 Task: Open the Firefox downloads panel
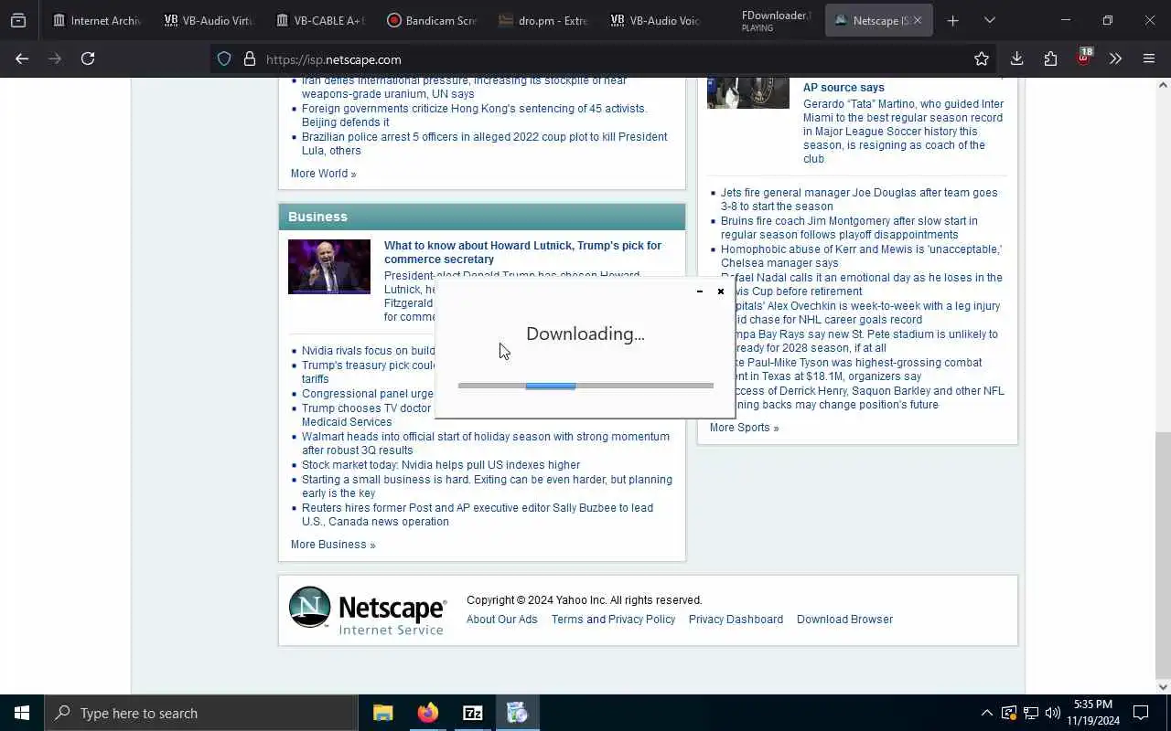pyautogui.click(x=1016, y=58)
